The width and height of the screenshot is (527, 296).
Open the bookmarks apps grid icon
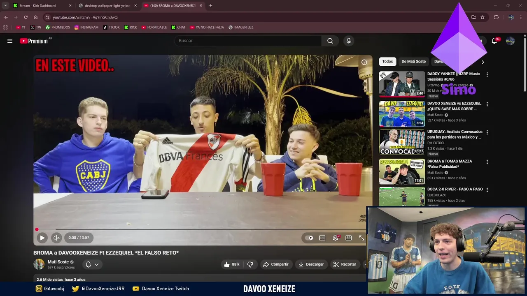[x=5, y=28]
